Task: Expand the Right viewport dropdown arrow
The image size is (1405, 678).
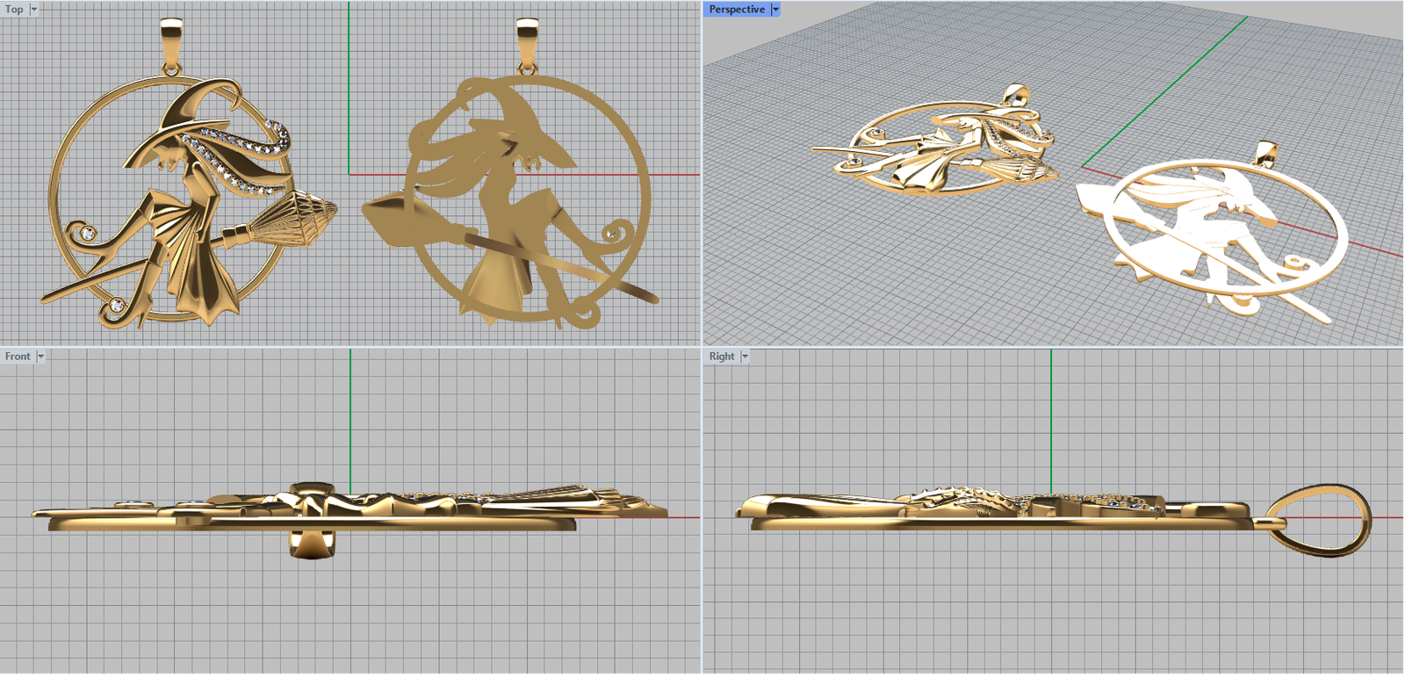Action: pyautogui.click(x=745, y=357)
